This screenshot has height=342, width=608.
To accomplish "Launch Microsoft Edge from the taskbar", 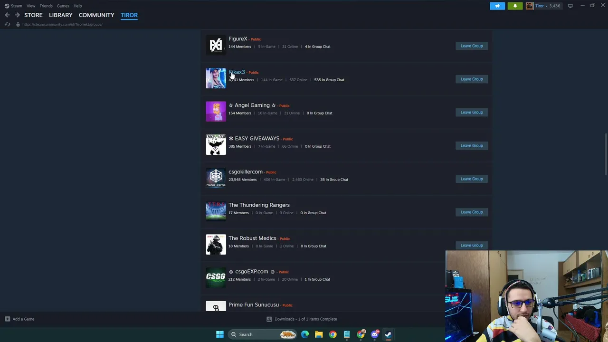I will (305, 334).
